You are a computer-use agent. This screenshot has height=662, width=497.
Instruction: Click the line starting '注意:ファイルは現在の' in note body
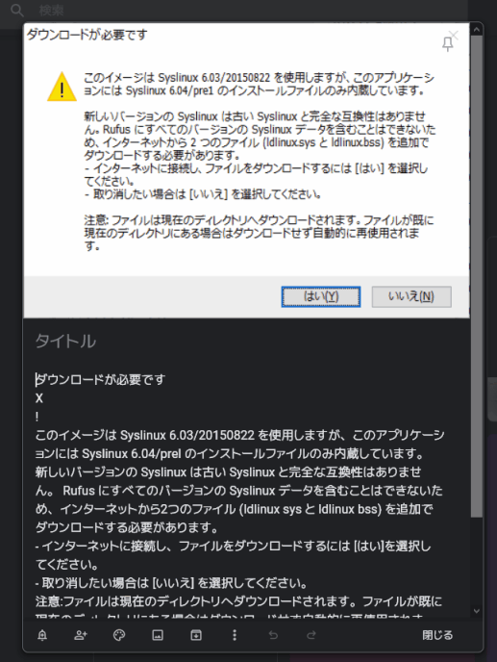point(238,601)
